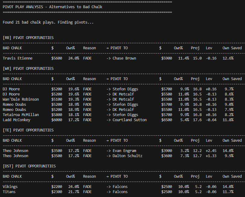Click pivot name 'Courtland Sutton'
This screenshot has width=245, height=197.
pyautogui.click(x=130, y=120)
